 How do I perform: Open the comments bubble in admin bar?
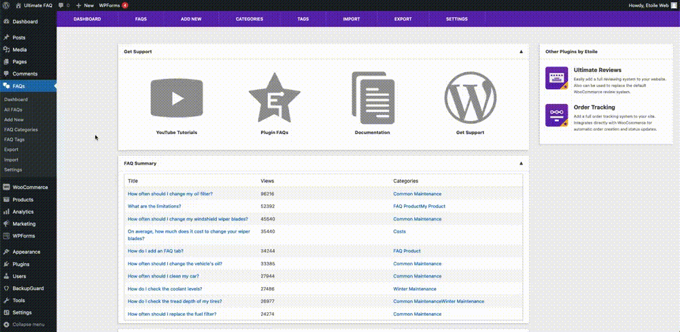pos(64,5)
